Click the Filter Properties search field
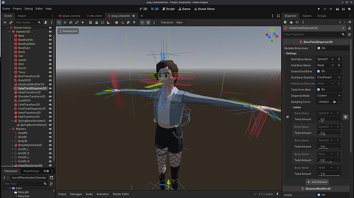Image resolution: width=354 pixels, height=198 pixels. (x=314, y=34)
